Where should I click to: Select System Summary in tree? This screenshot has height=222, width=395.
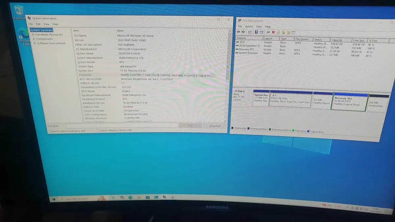[41, 30]
